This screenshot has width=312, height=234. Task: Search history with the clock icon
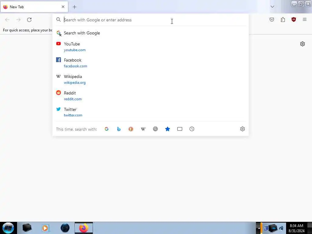point(192,129)
